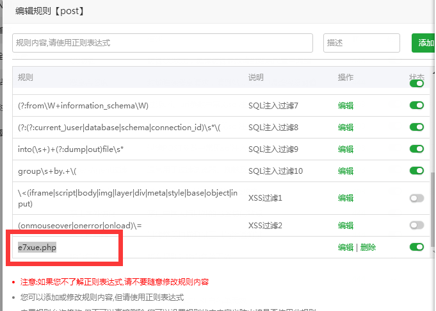Delete the e7xue.php rule

(x=368, y=248)
